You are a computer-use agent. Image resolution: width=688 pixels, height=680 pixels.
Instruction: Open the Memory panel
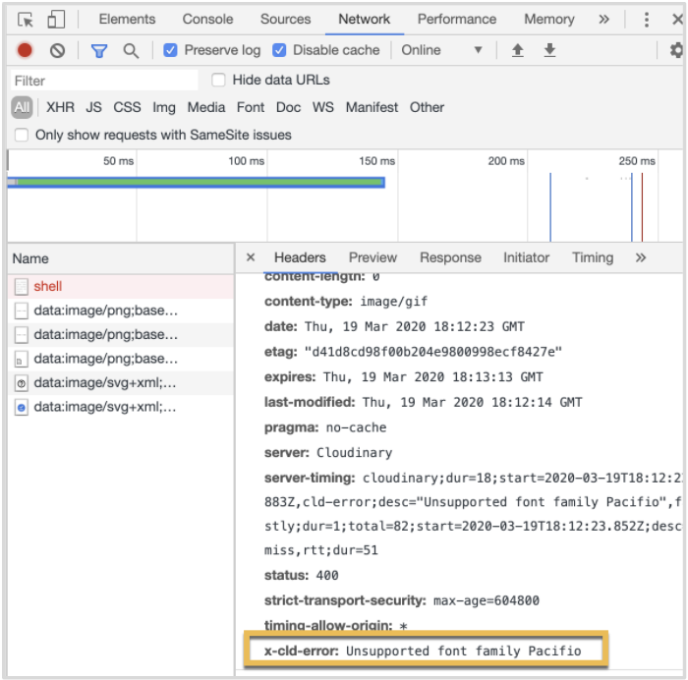[x=548, y=20]
